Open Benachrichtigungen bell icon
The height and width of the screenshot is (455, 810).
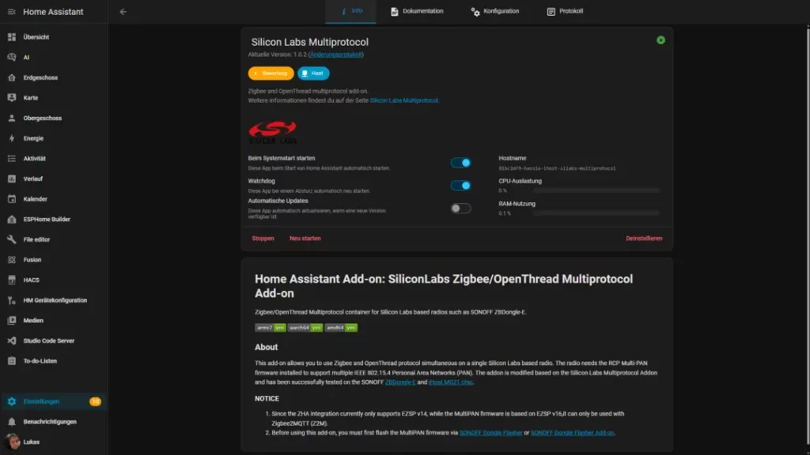click(11, 422)
